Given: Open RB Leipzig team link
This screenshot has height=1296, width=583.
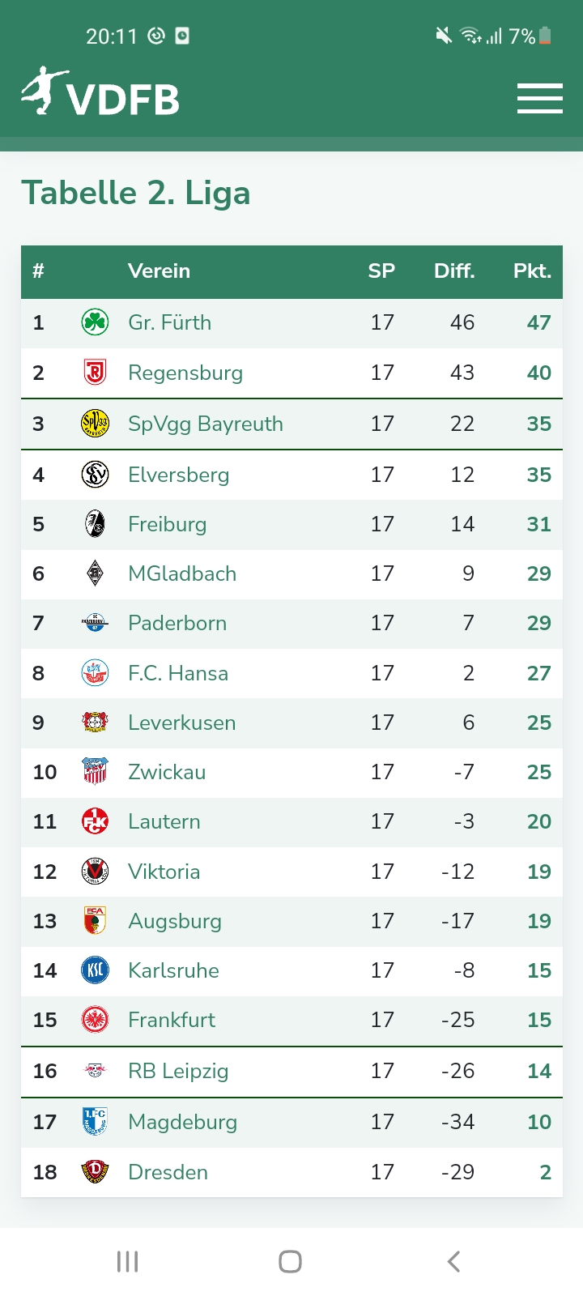Looking at the screenshot, I should 178,1071.
